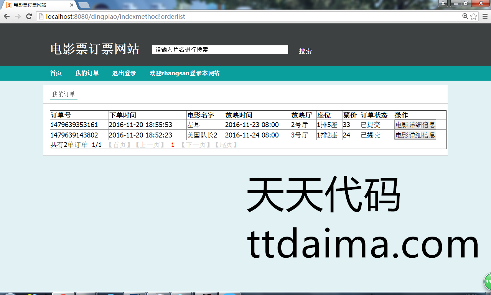Focus the movie name search field
The width and height of the screenshot is (491, 295).
coord(220,50)
